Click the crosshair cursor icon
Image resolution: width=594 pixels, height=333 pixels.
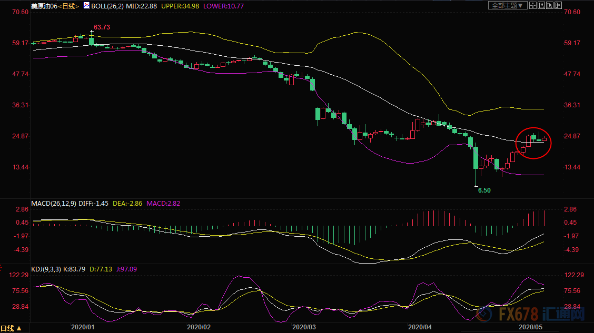(x=532, y=5)
